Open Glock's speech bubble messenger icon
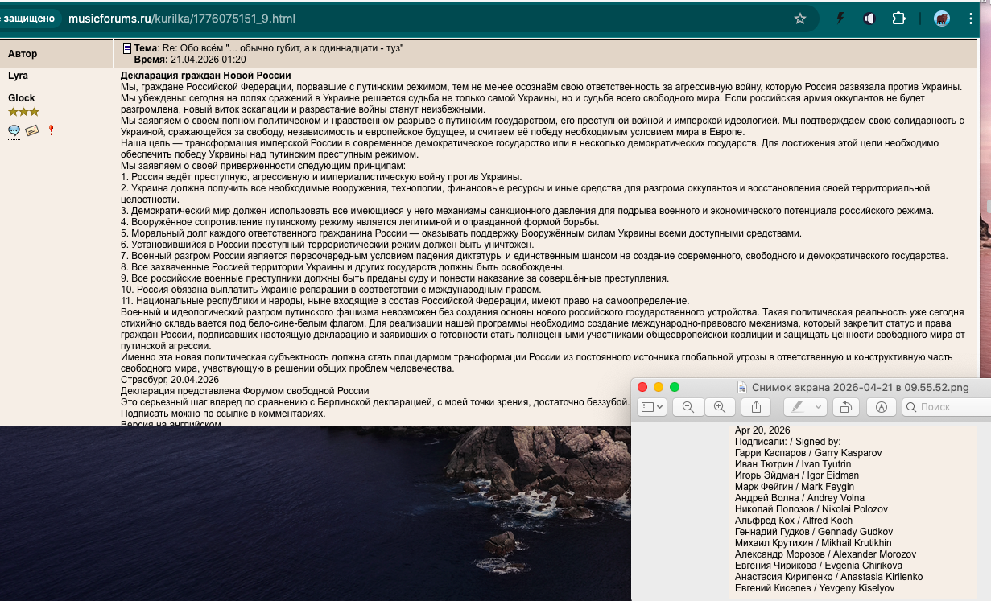The image size is (991, 601). 14,130
